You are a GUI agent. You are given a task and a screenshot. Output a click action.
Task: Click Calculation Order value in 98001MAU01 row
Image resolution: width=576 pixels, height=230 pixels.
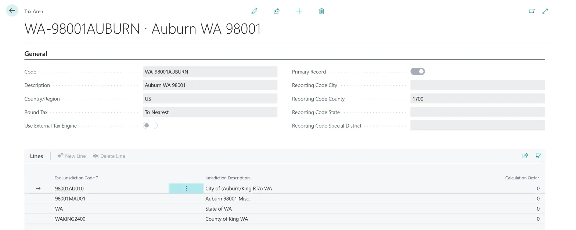click(x=538, y=198)
